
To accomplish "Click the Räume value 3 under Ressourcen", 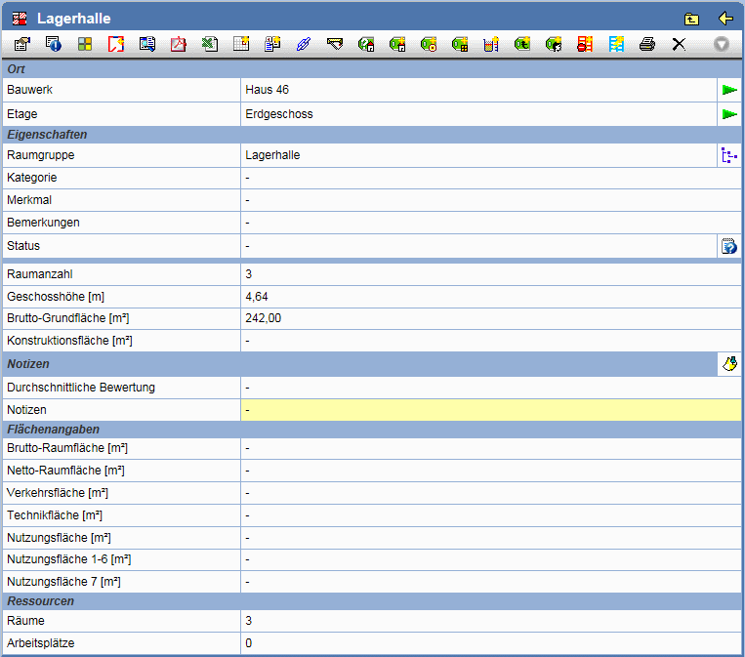I will (x=249, y=621).
